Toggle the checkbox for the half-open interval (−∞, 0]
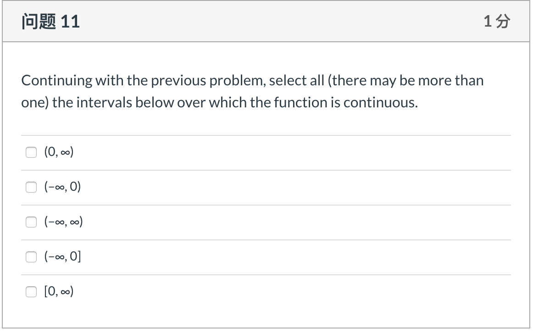533x334 pixels. (31, 256)
